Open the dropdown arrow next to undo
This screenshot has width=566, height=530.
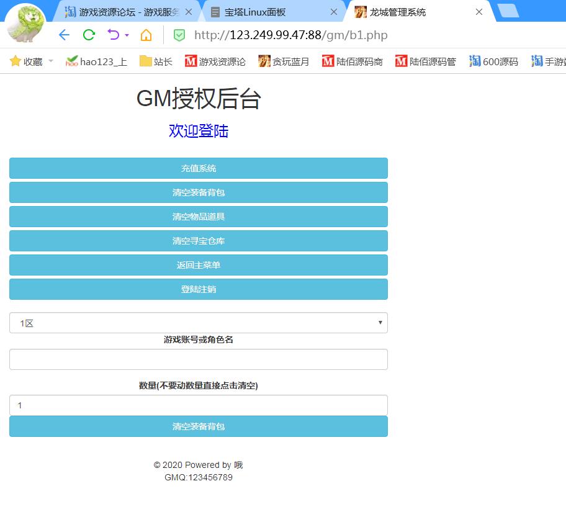[127, 35]
